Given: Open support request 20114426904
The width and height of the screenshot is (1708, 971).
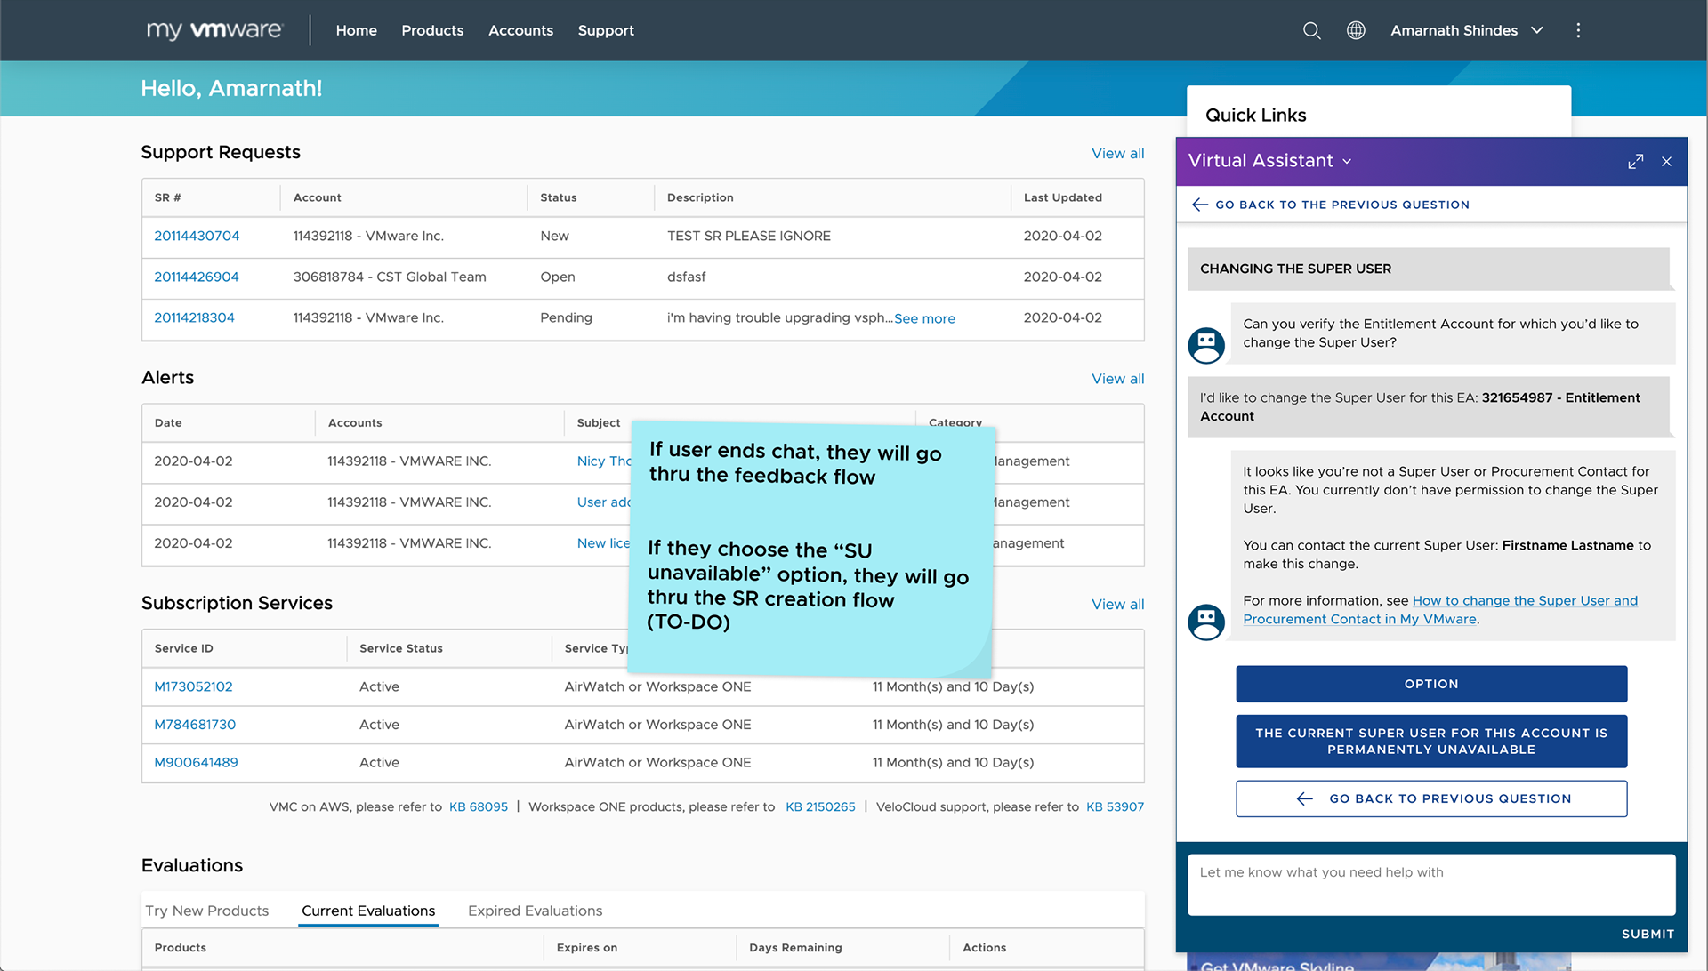Looking at the screenshot, I should (196, 277).
